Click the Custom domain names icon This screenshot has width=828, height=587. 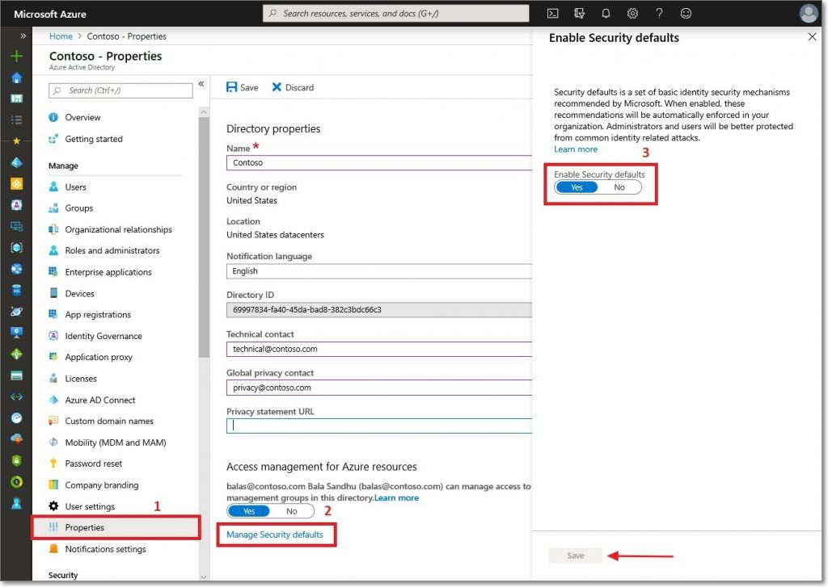click(x=53, y=421)
